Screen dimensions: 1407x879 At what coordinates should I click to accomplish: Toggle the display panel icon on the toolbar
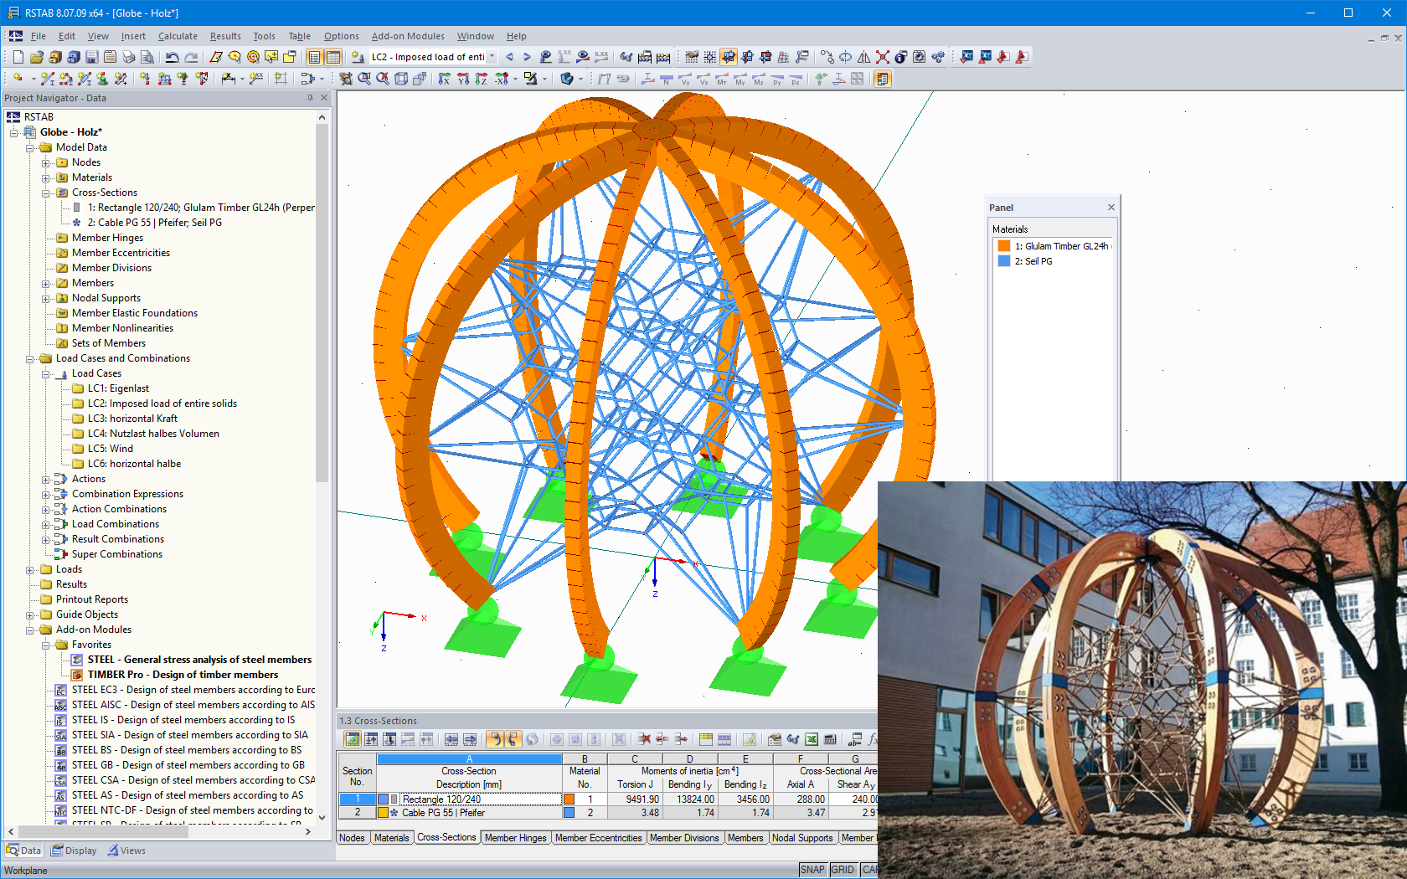pyautogui.click(x=883, y=78)
